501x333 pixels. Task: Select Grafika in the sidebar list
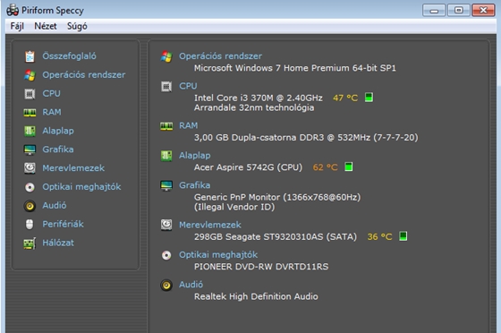tap(58, 149)
